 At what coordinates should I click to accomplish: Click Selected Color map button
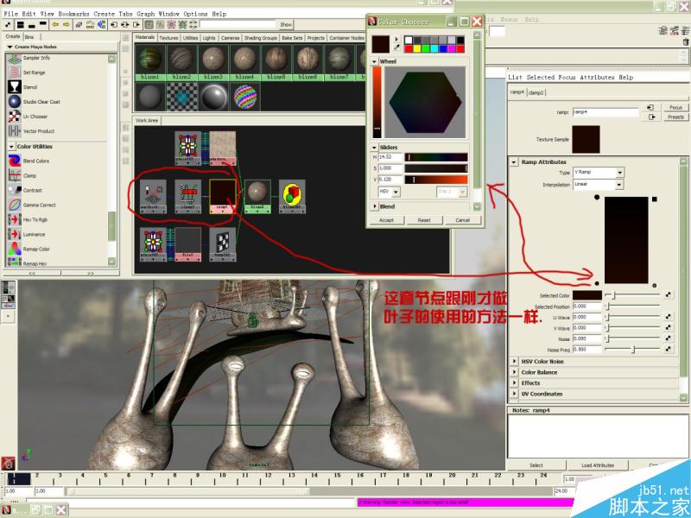(669, 295)
